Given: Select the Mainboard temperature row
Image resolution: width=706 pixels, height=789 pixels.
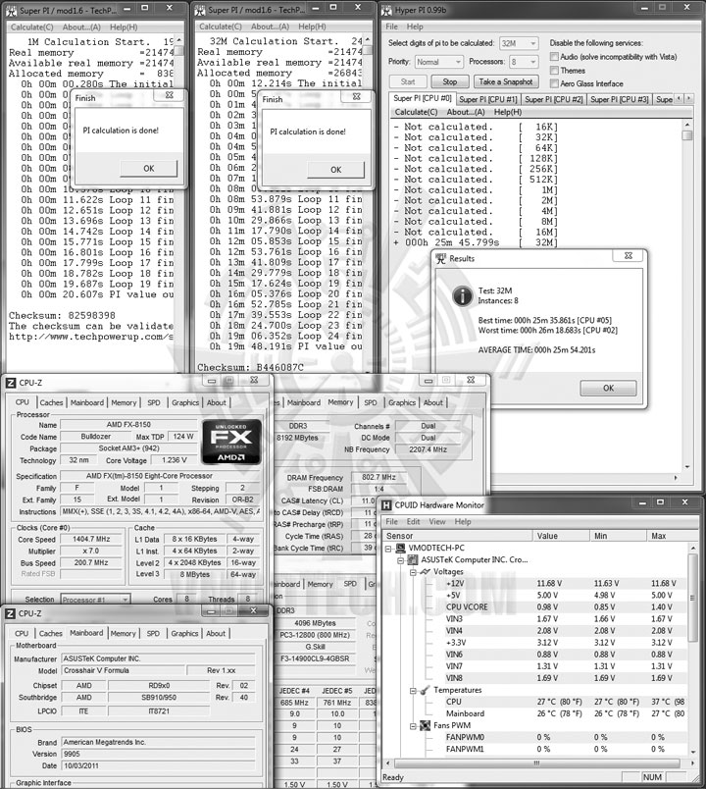Looking at the screenshot, I should [x=535, y=713].
